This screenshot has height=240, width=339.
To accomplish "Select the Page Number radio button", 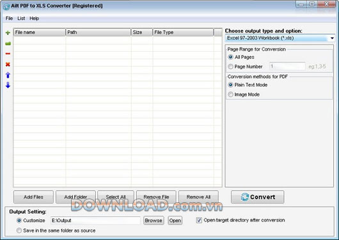I will point(230,67).
